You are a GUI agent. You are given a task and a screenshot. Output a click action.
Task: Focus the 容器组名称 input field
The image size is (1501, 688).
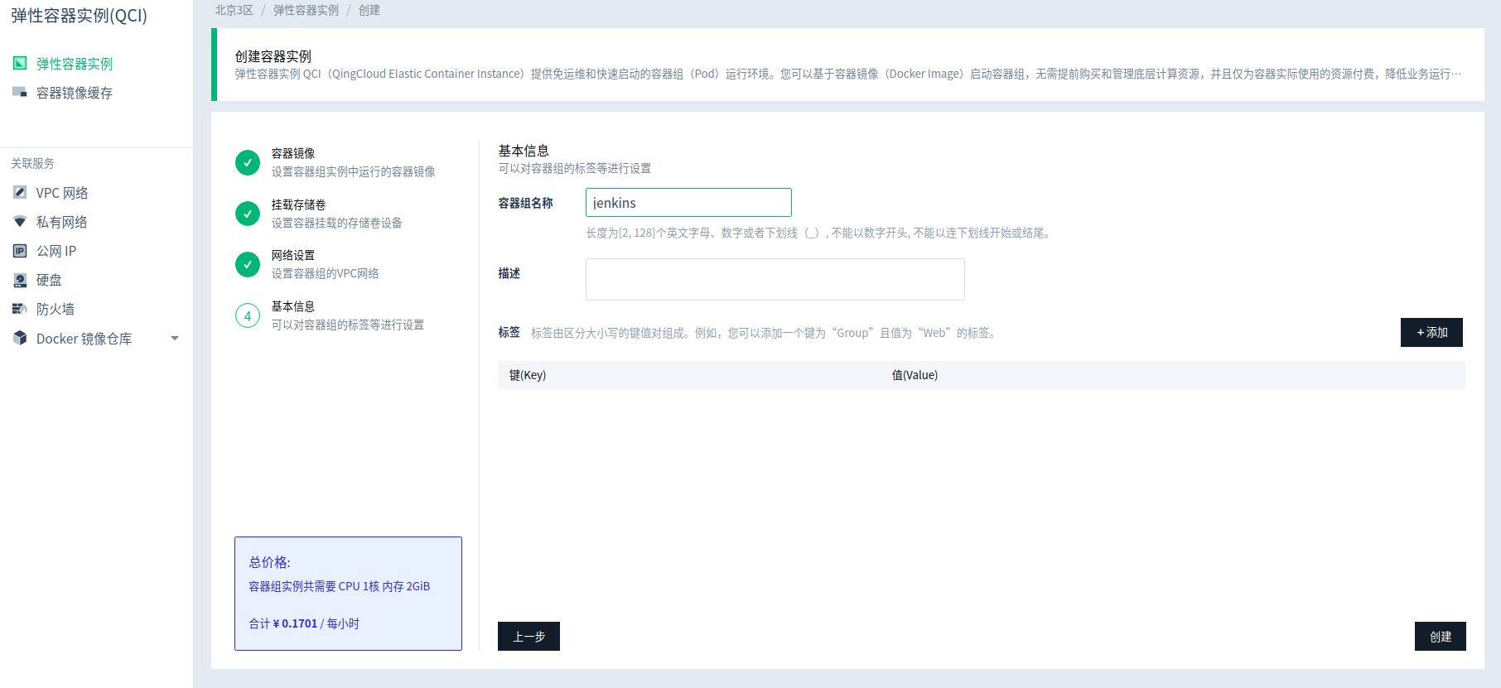pyautogui.click(x=688, y=203)
